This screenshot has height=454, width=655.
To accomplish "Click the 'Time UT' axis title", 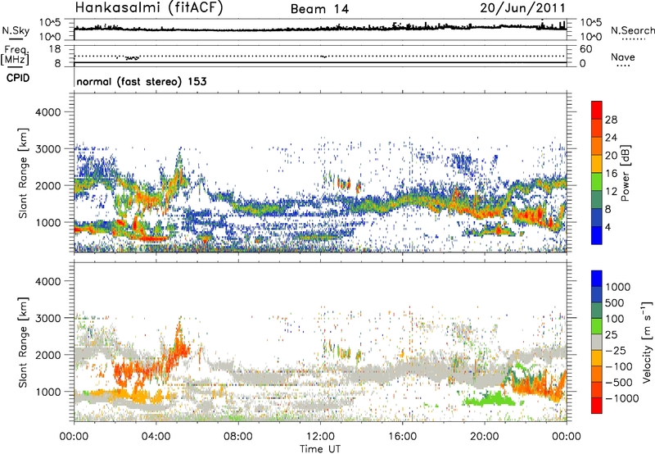I will click(x=320, y=449).
